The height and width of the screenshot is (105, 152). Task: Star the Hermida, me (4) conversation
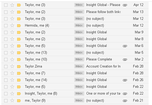coord(12,26)
